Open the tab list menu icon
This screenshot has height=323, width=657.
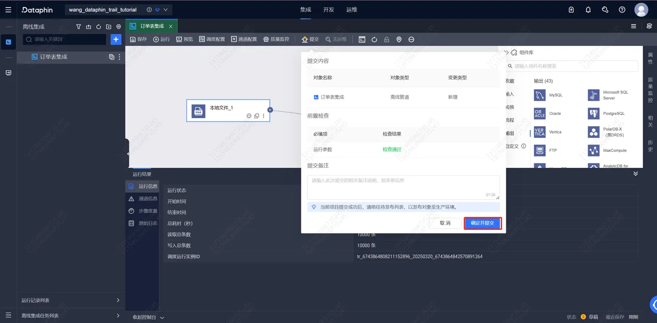point(634,26)
